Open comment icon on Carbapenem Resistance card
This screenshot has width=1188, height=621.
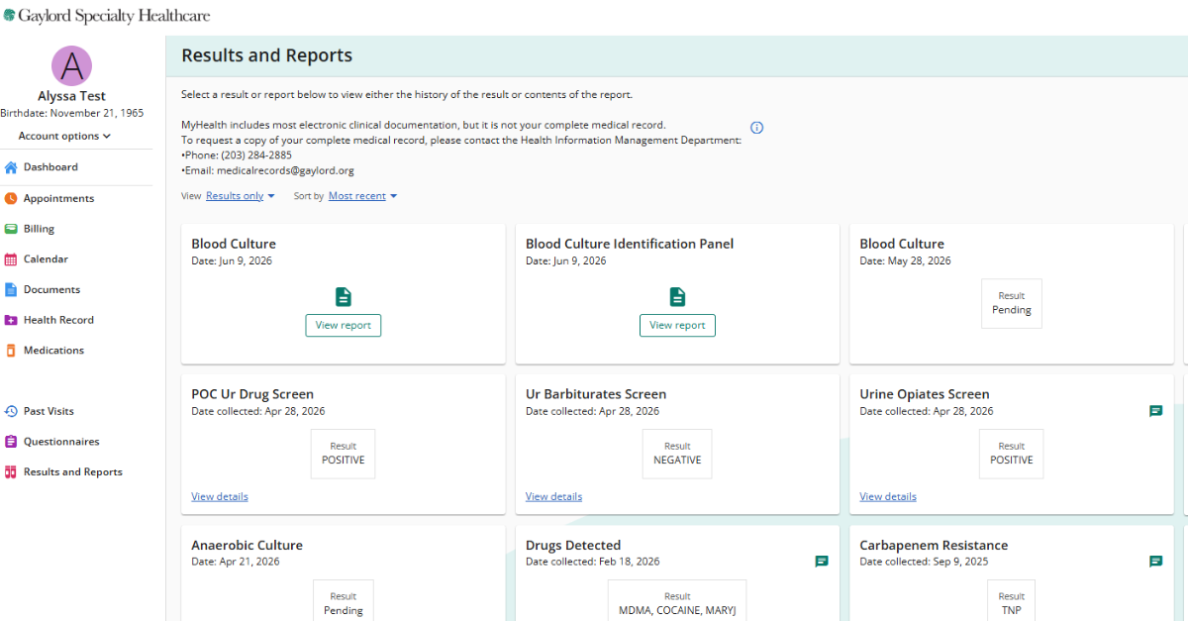click(1155, 562)
